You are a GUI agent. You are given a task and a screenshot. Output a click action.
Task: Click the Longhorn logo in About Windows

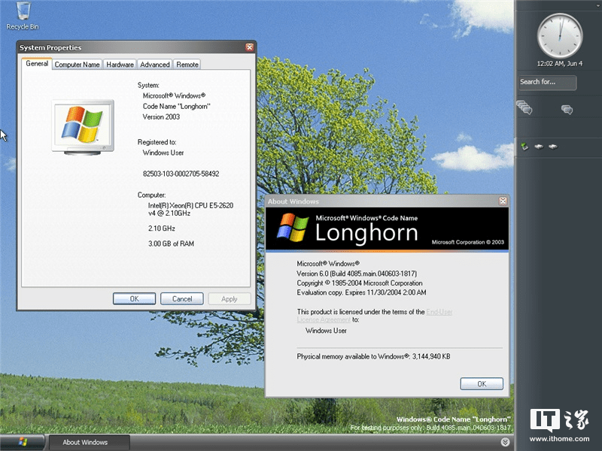(295, 226)
